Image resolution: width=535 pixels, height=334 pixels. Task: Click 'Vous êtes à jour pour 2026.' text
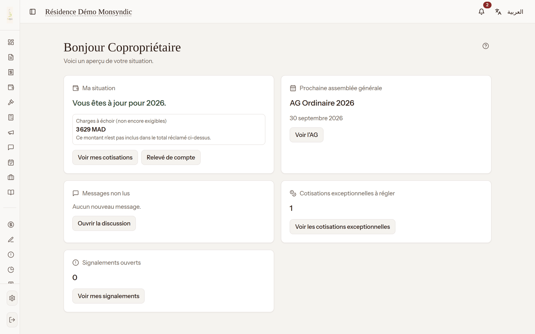pos(119,103)
